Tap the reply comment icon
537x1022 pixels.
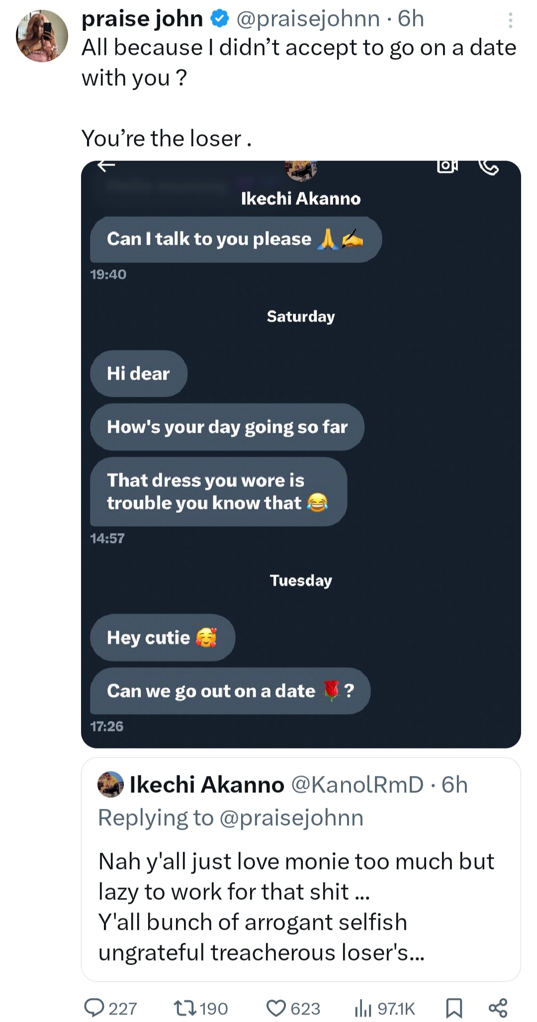(93, 1008)
